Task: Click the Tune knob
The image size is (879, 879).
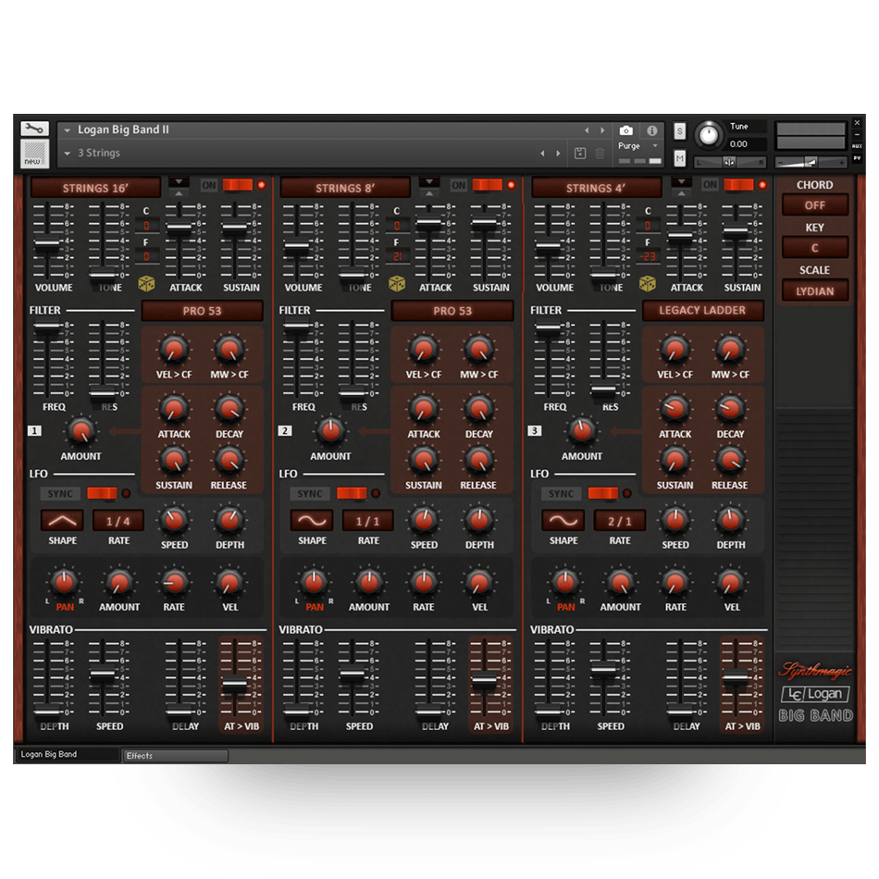Action: [709, 135]
